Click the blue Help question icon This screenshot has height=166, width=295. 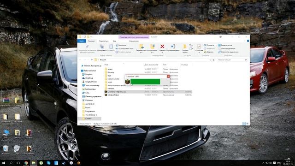pos(248,41)
